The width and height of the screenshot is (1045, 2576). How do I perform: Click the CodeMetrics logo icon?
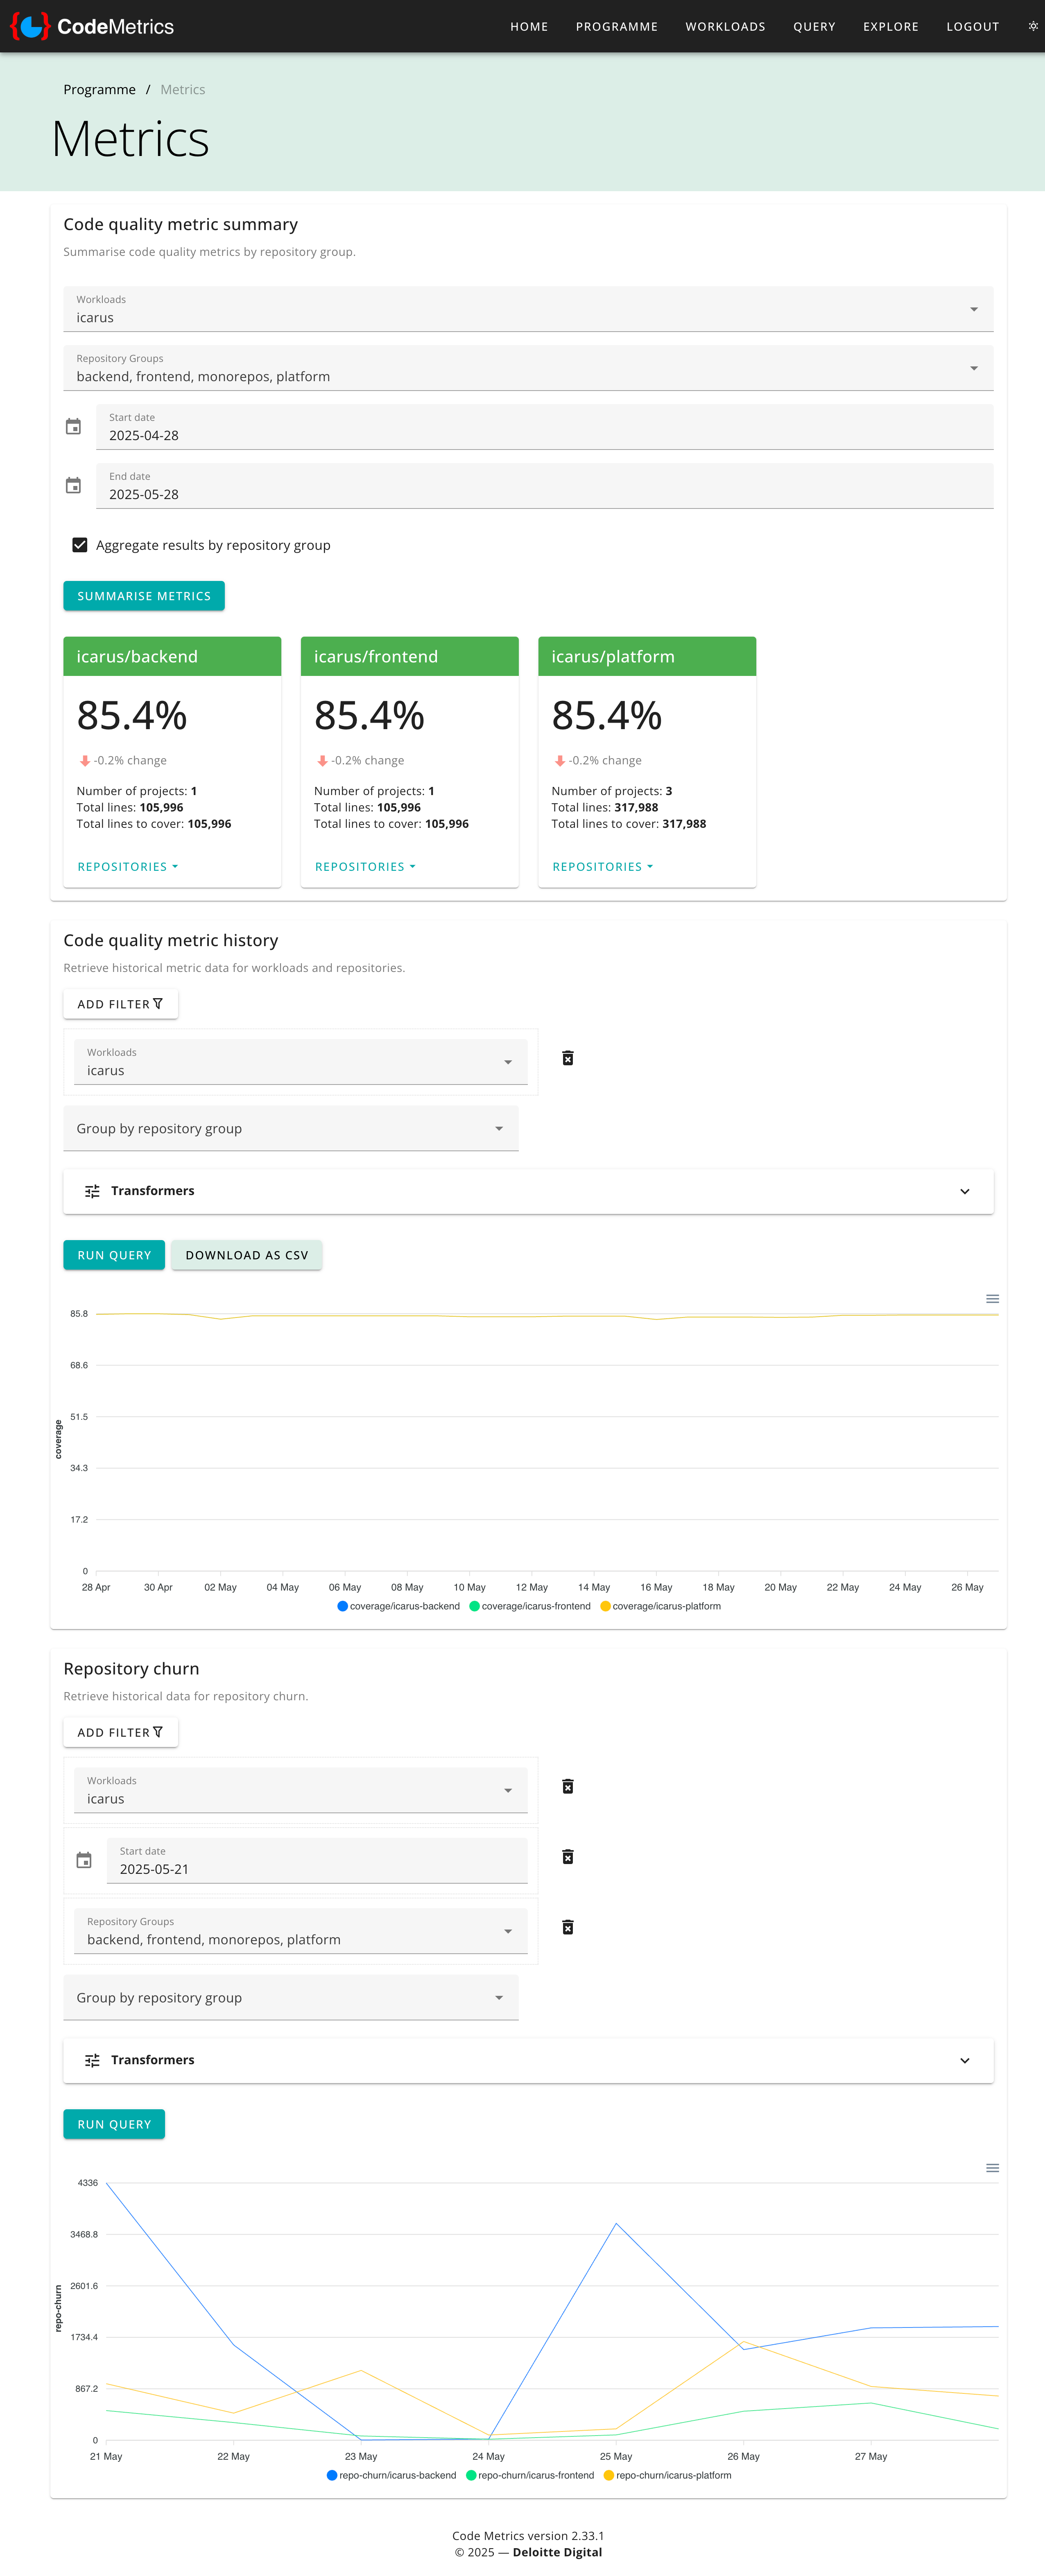coord(30,26)
